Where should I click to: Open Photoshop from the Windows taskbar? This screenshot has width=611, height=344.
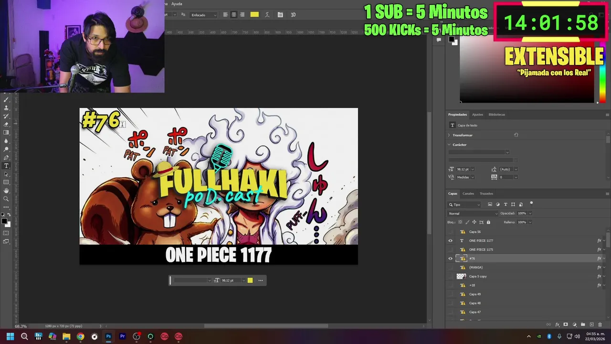pos(108,336)
